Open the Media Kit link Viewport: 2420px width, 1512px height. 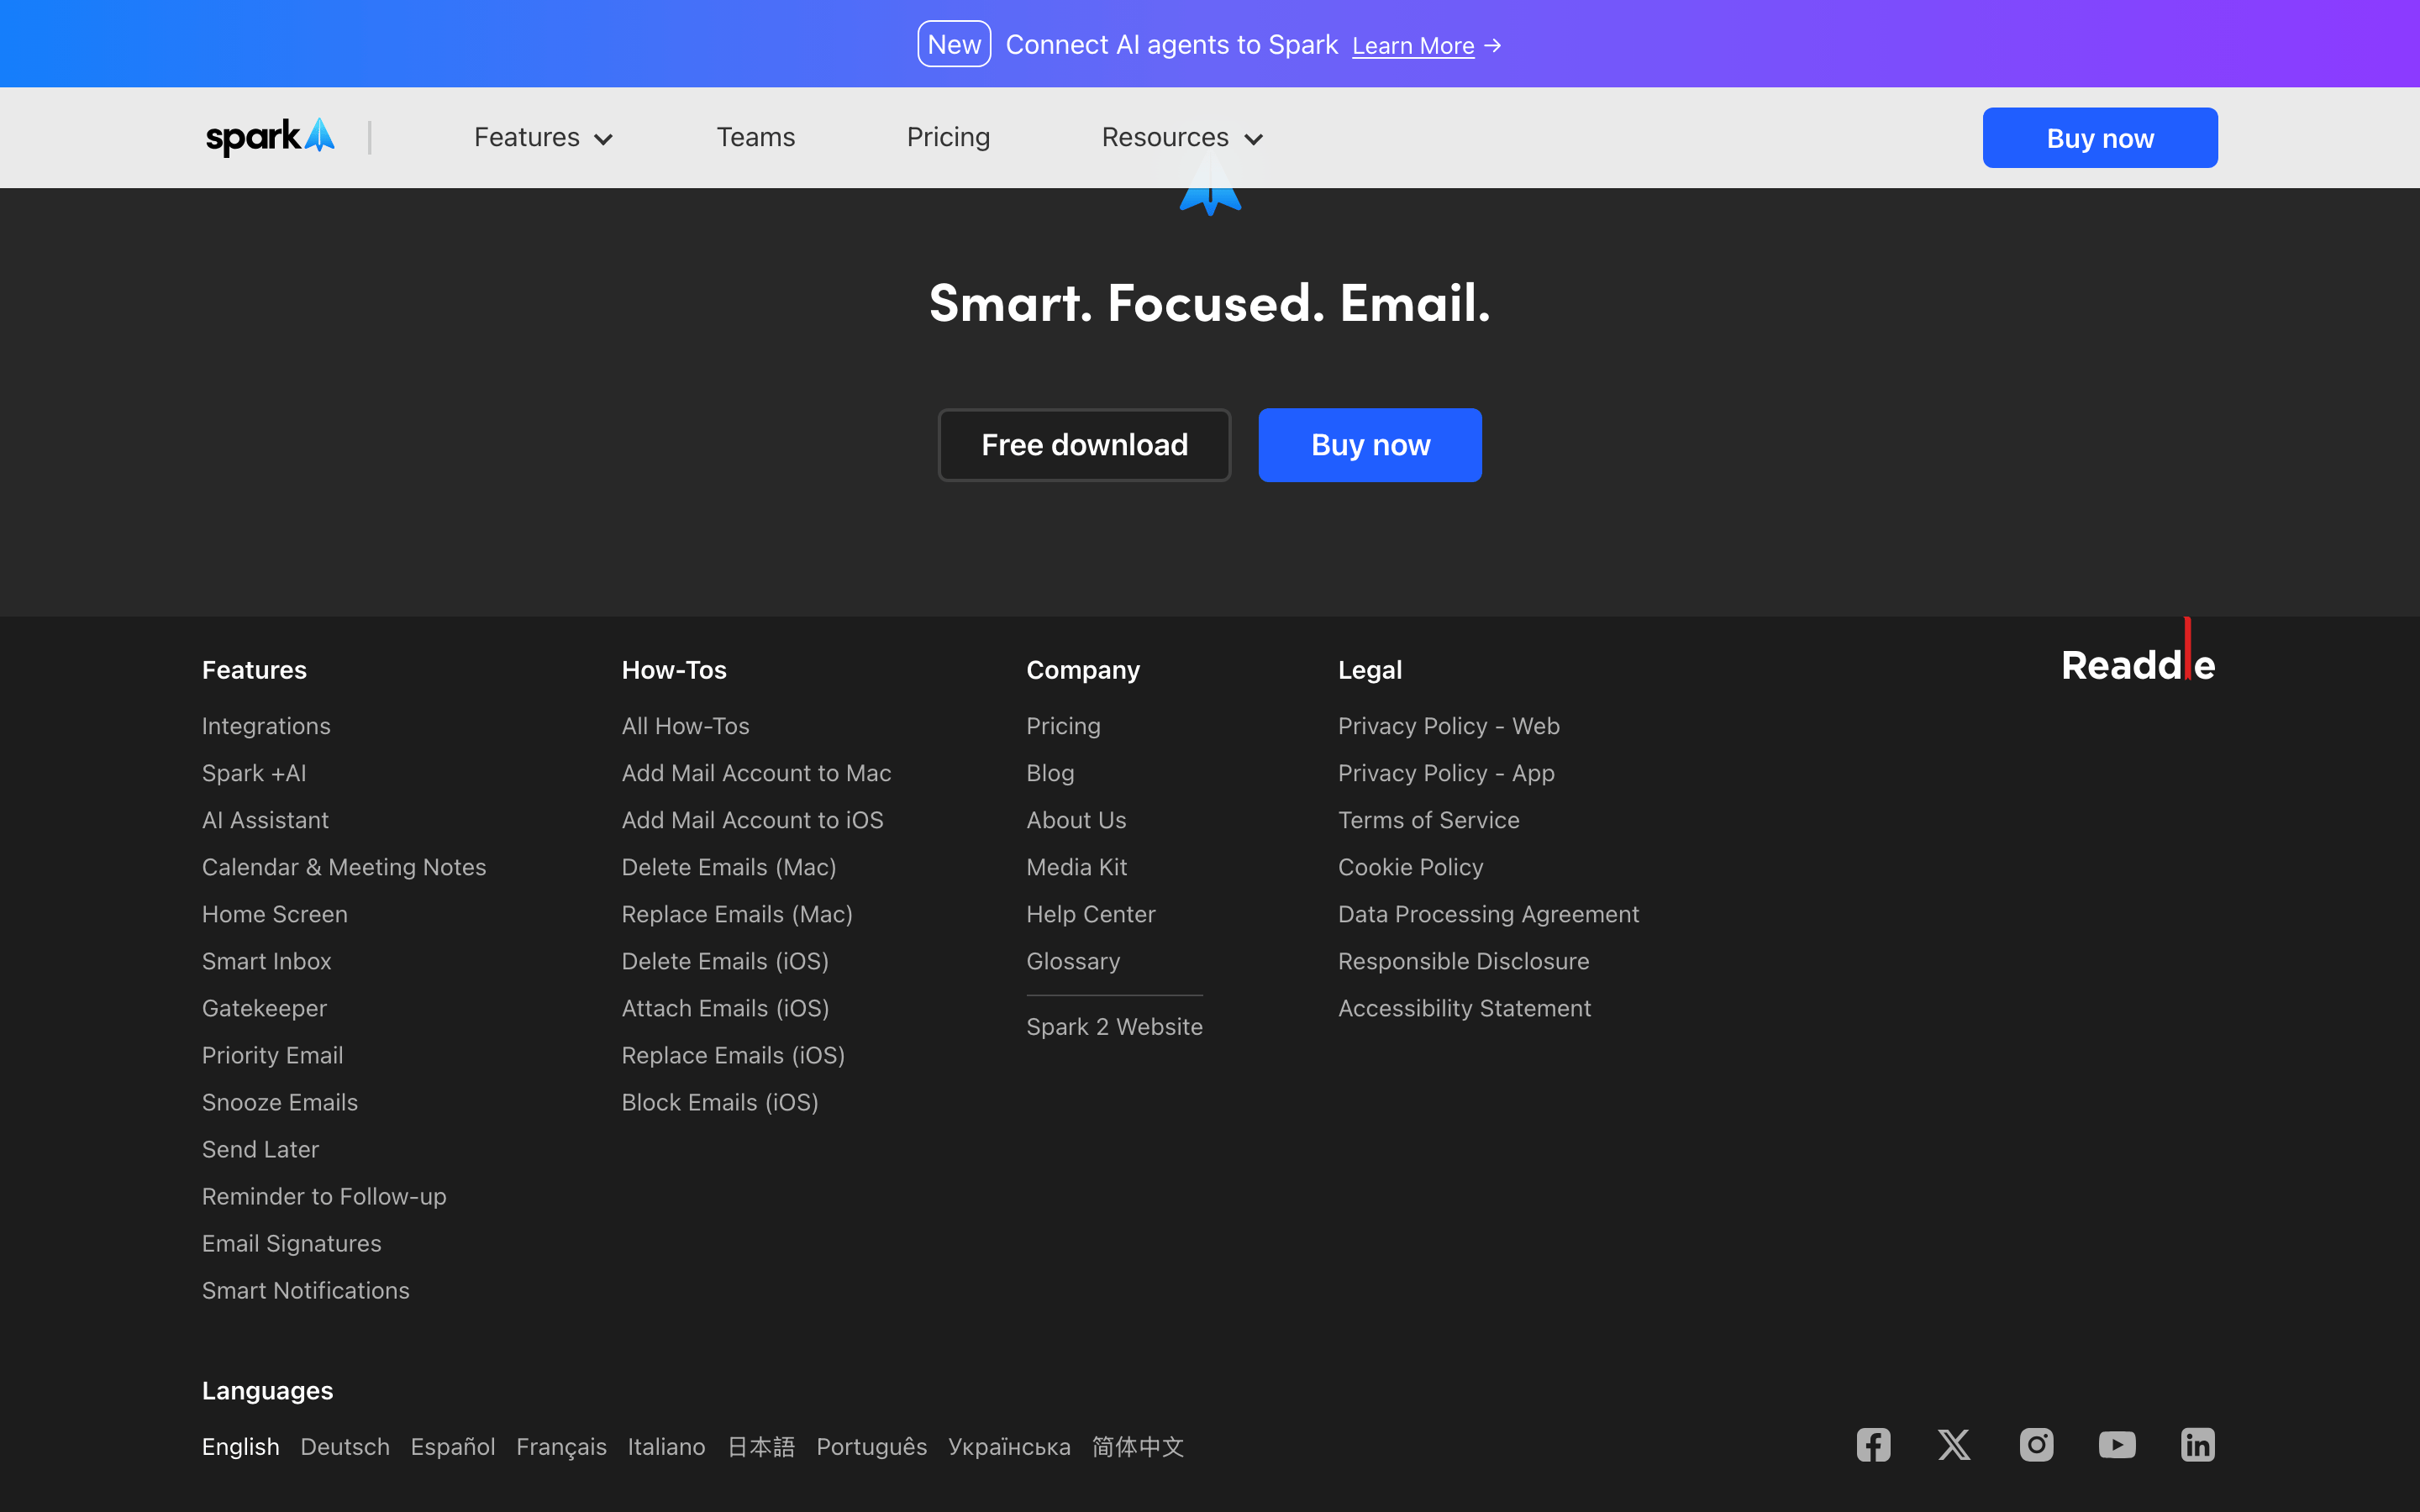pyautogui.click(x=1076, y=867)
